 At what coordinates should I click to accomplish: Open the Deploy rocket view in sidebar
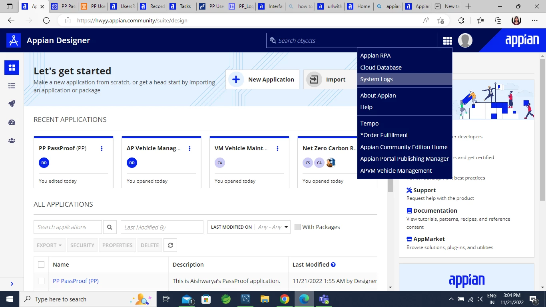(x=12, y=104)
